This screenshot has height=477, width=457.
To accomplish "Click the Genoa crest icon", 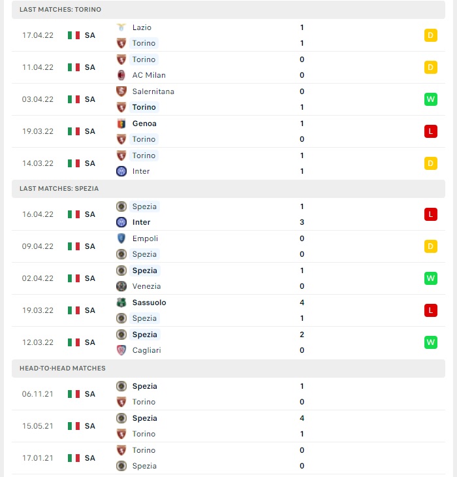I will click(121, 123).
